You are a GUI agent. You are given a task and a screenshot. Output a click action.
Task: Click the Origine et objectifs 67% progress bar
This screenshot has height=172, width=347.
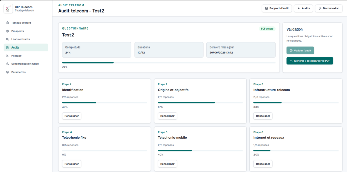pos(200,103)
